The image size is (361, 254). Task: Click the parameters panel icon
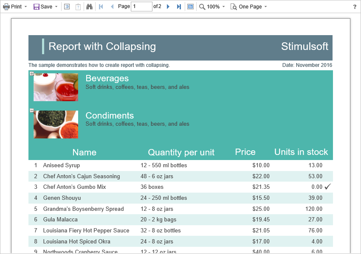pos(78,7)
